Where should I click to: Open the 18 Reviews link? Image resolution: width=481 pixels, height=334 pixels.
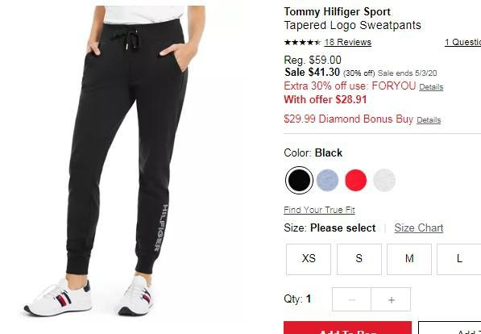tap(348, 43)
